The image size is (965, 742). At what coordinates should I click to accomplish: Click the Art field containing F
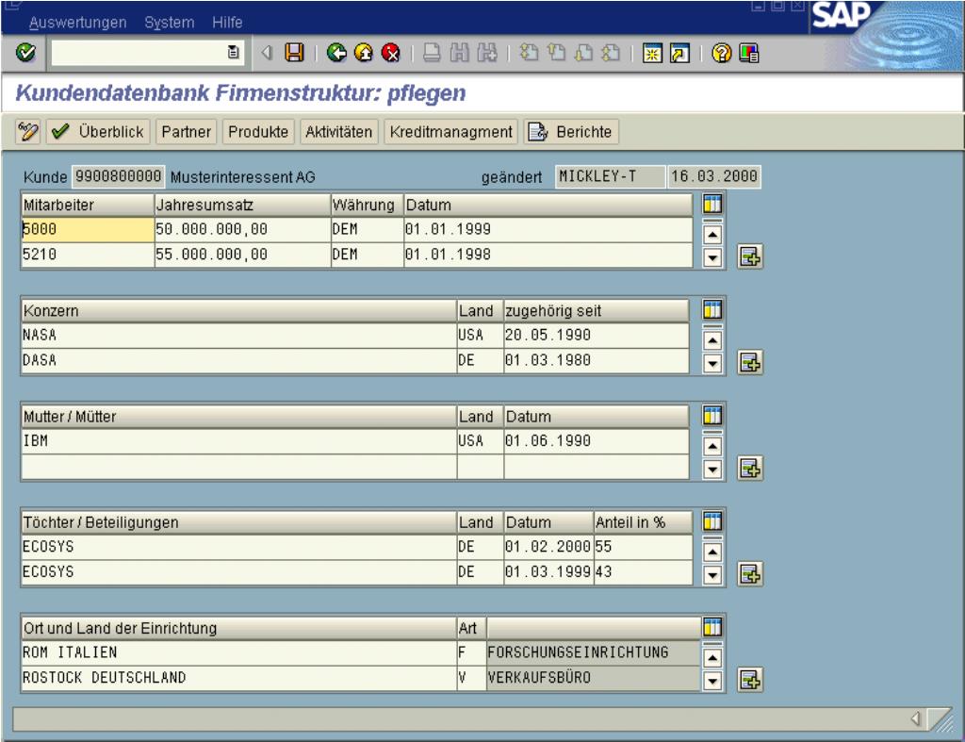[x=471, y=652]
